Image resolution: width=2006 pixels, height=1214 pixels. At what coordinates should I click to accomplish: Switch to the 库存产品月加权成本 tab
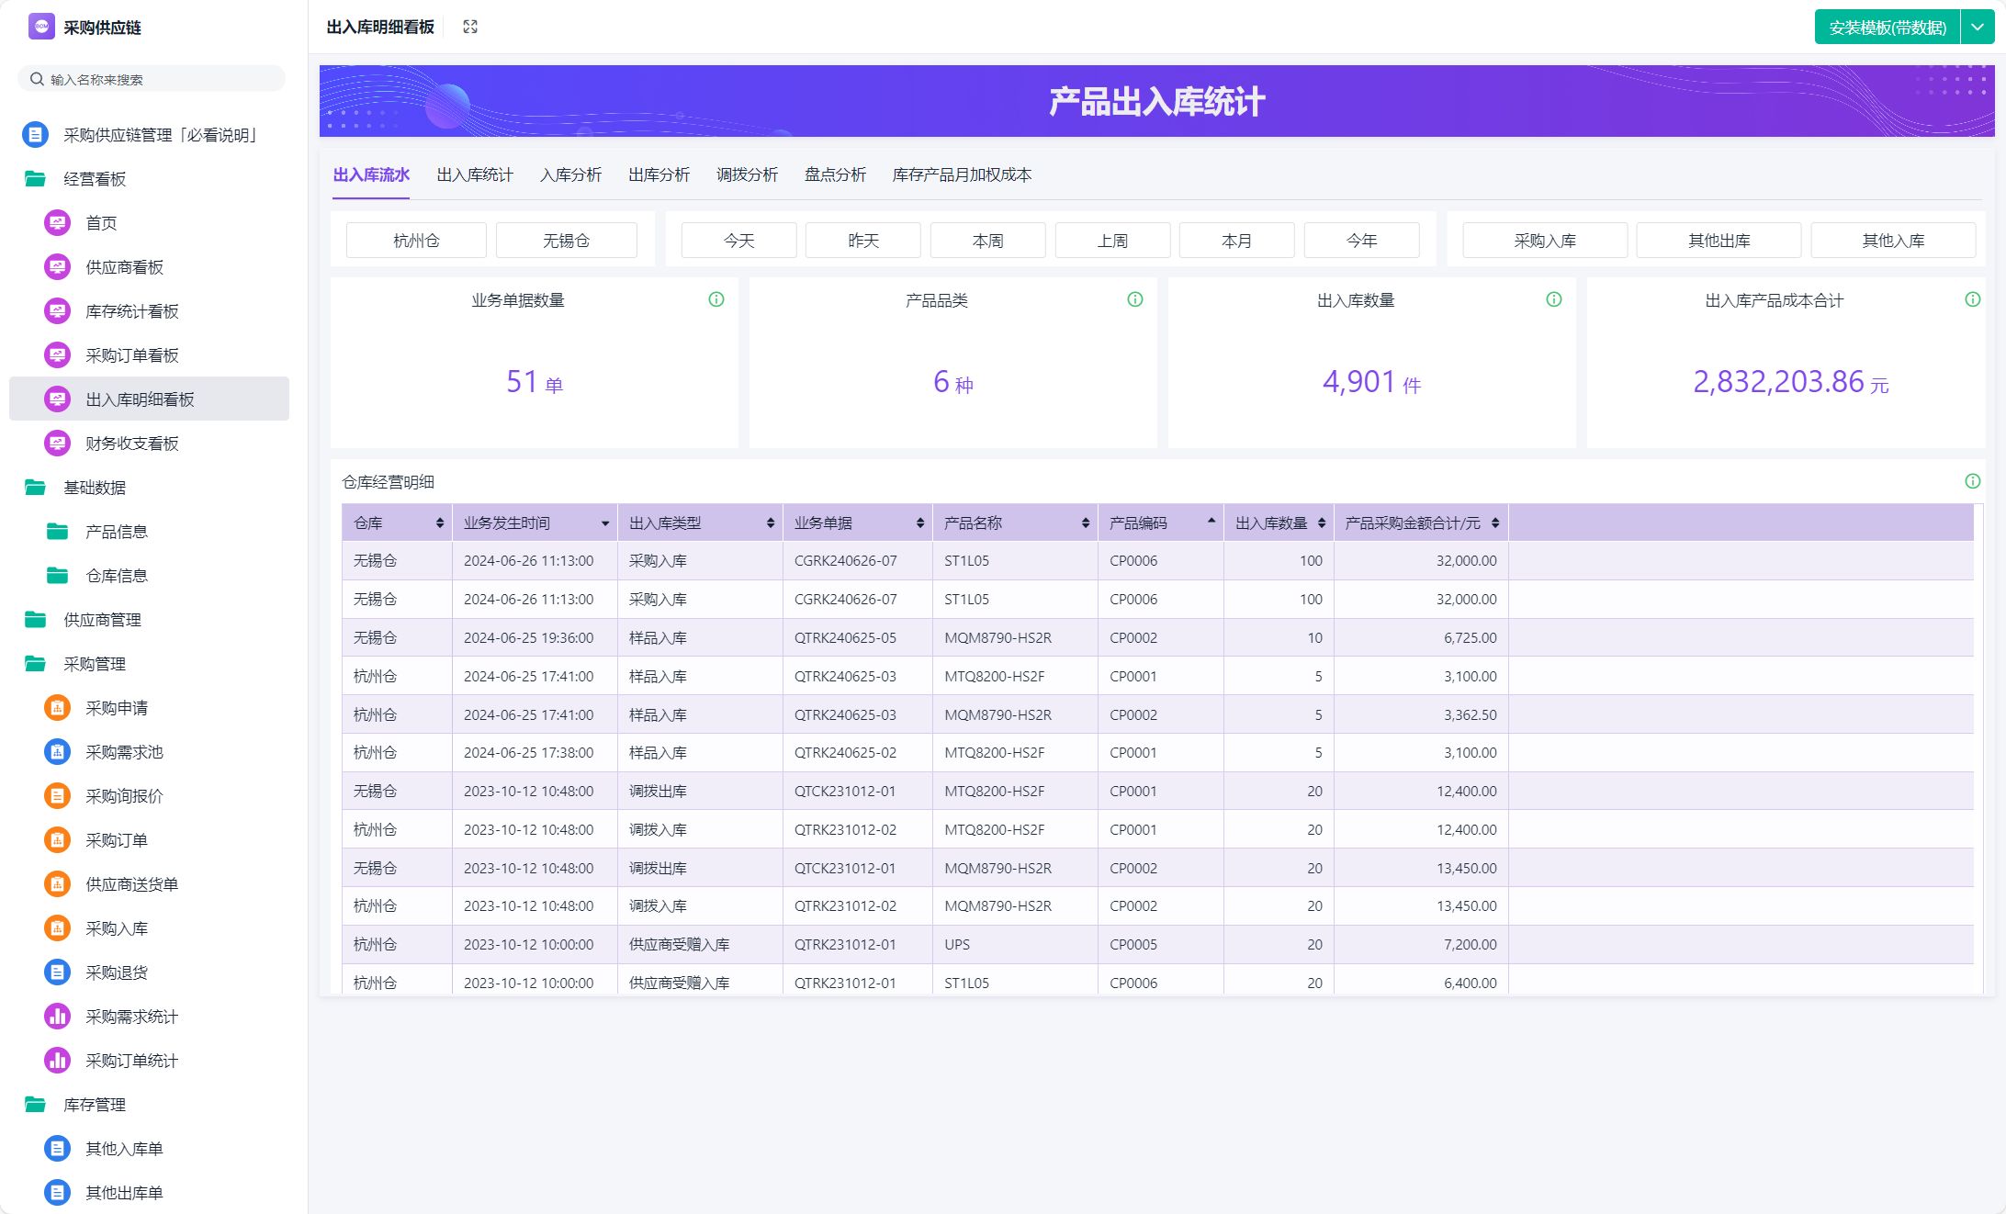pos(962,174)
